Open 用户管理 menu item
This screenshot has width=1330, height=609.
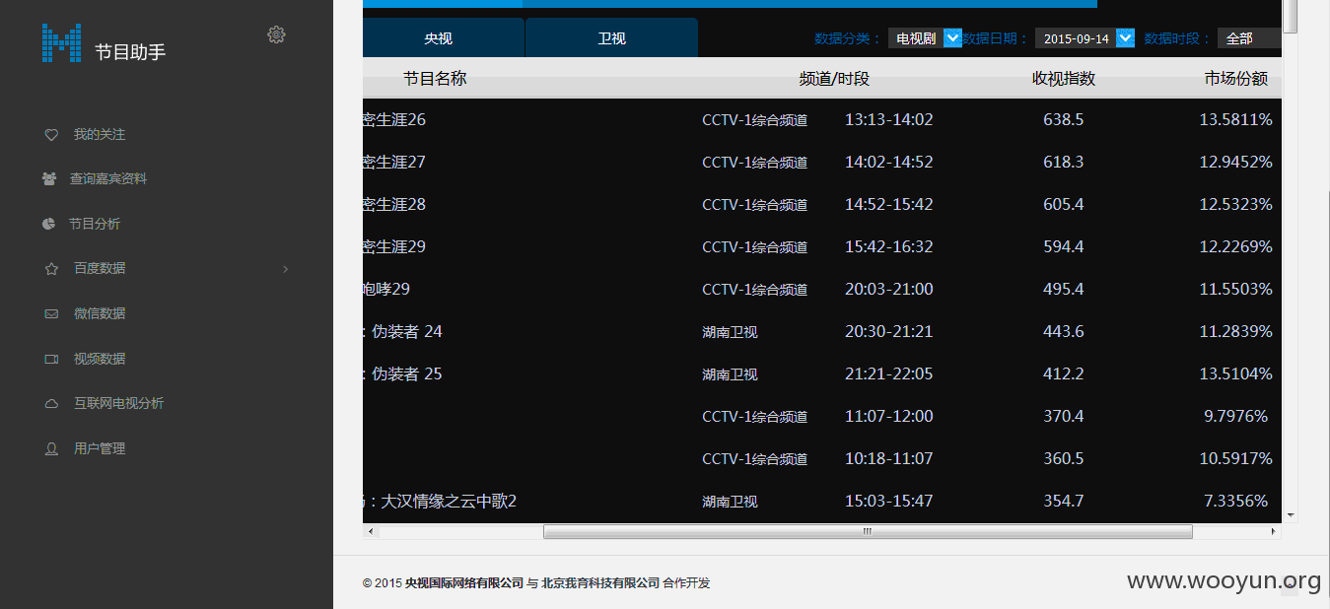(x=100, y=448)
